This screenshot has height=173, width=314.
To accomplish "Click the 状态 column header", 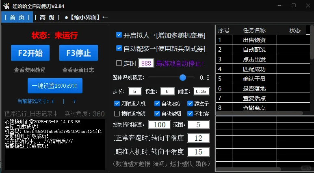I will click(295, 30).
